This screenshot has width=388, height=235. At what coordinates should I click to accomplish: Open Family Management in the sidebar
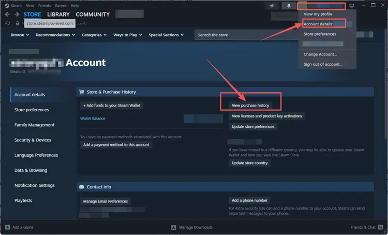[x=34, y=125]
